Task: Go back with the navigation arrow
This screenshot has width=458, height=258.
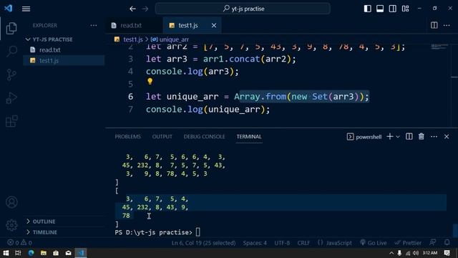Action: (x=132, y=9)
